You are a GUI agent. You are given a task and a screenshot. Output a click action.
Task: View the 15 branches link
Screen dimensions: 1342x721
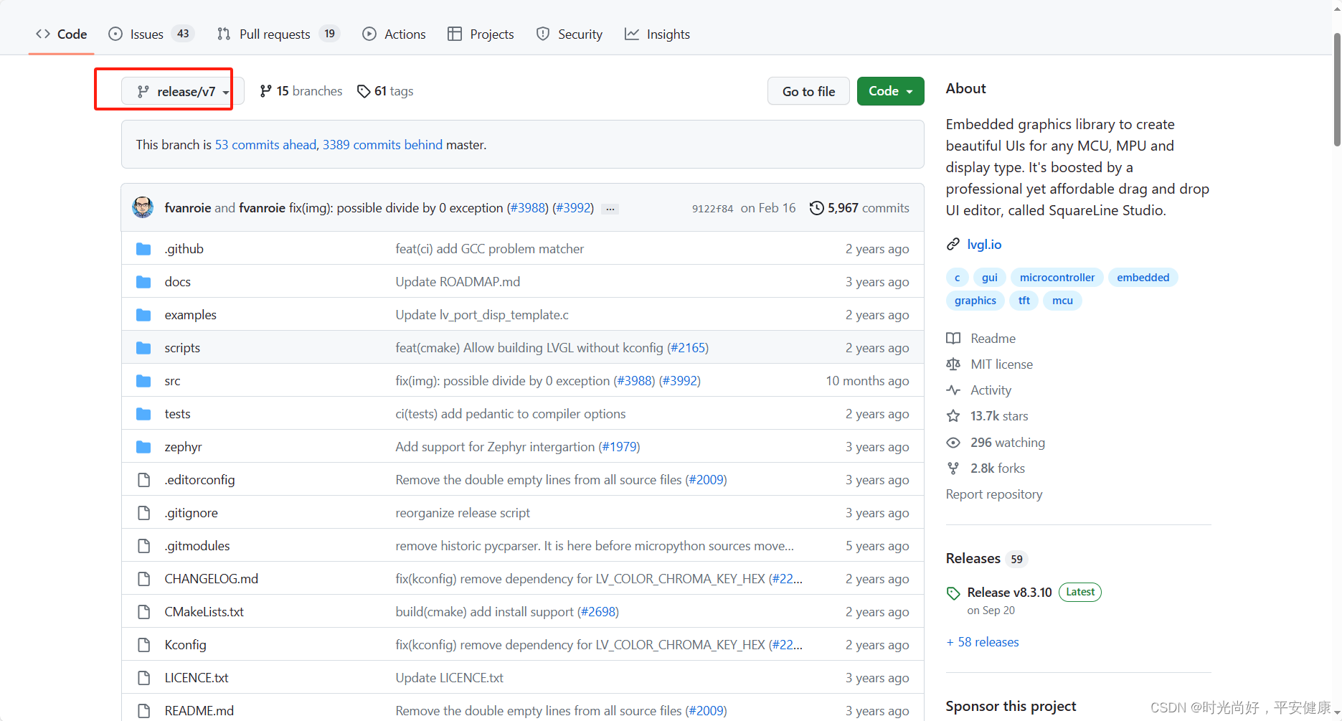(x=301, y=91)
